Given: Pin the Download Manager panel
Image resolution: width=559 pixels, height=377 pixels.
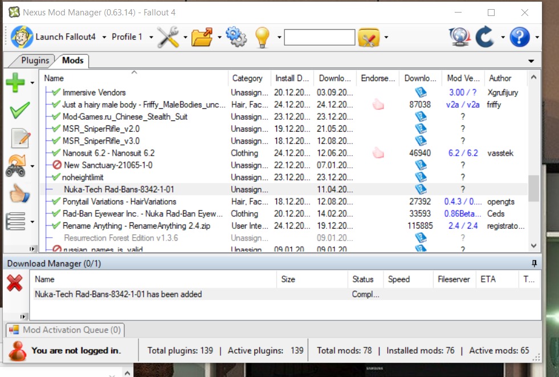Looking at the screenshot, I should click(x=534, y=264).
